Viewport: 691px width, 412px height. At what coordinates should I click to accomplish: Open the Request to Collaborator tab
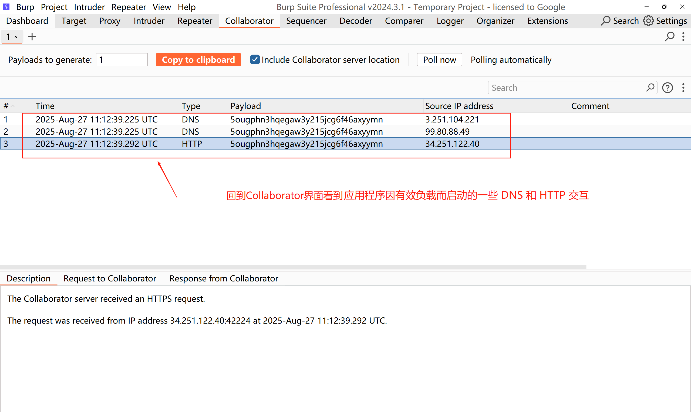pyautogui.click(x=110, y=278)
